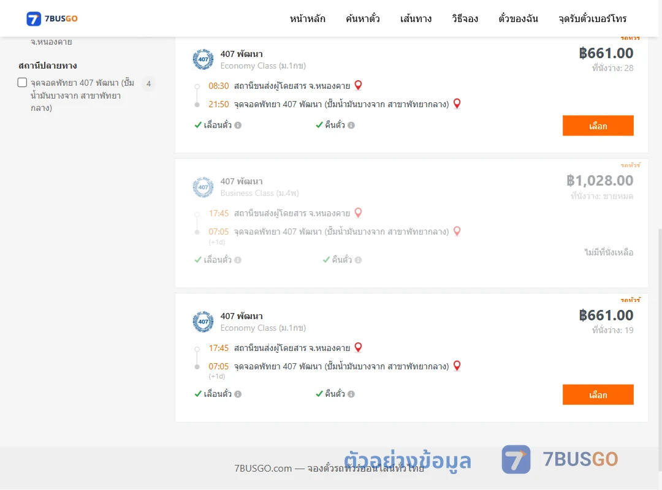
Task: Open the map pin beside the 21:50 arrival stop
Action: pyautogui.click(x=457, y=104)
